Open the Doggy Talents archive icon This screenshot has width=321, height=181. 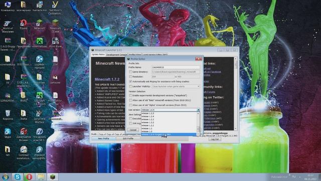point(8,44)
